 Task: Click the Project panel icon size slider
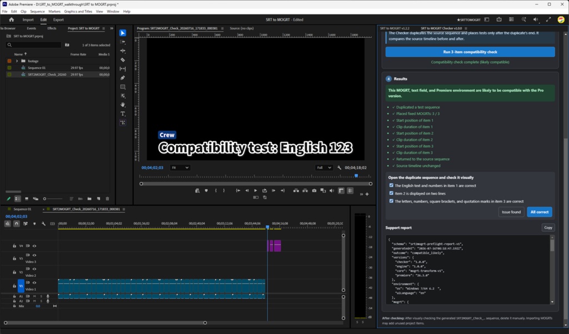click(x=53, y=199)
